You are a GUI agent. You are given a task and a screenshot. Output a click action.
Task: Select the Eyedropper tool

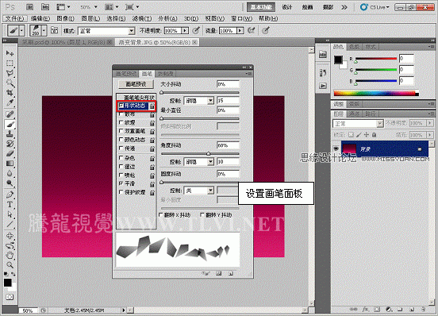10,102
